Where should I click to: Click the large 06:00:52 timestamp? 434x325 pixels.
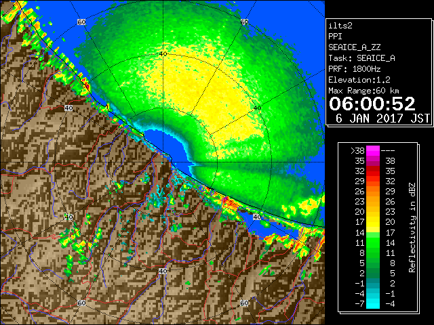[372, 104]
